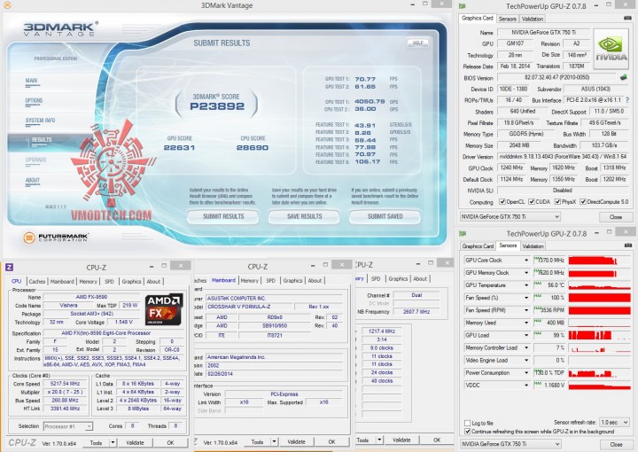Click the purple CPU-Z title bar icon
Screen dimensions: 638x452
coord(9,267)
